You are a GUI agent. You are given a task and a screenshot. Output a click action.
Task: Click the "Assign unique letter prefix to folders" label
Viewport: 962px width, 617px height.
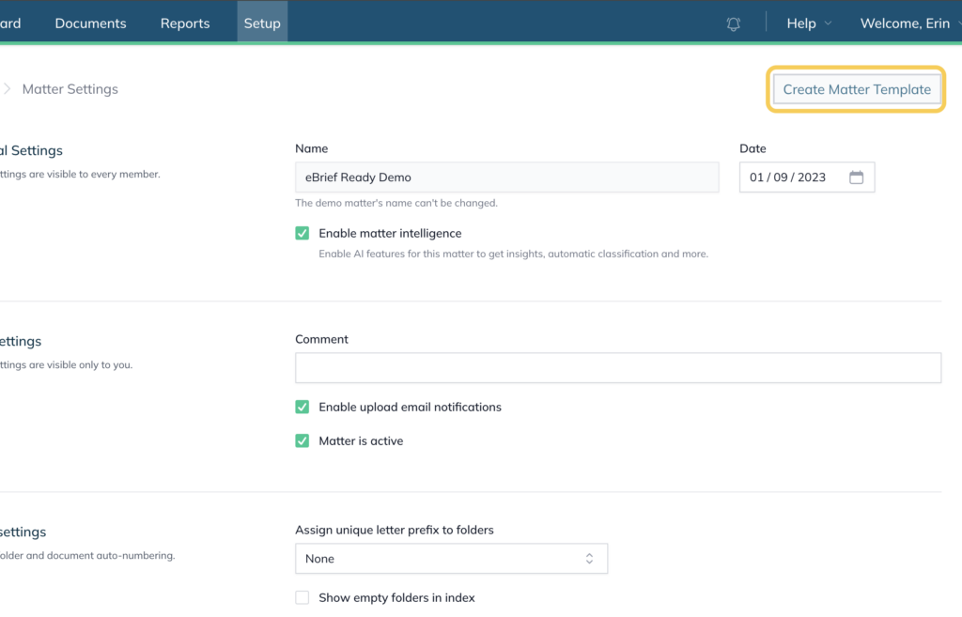[394, 530]
